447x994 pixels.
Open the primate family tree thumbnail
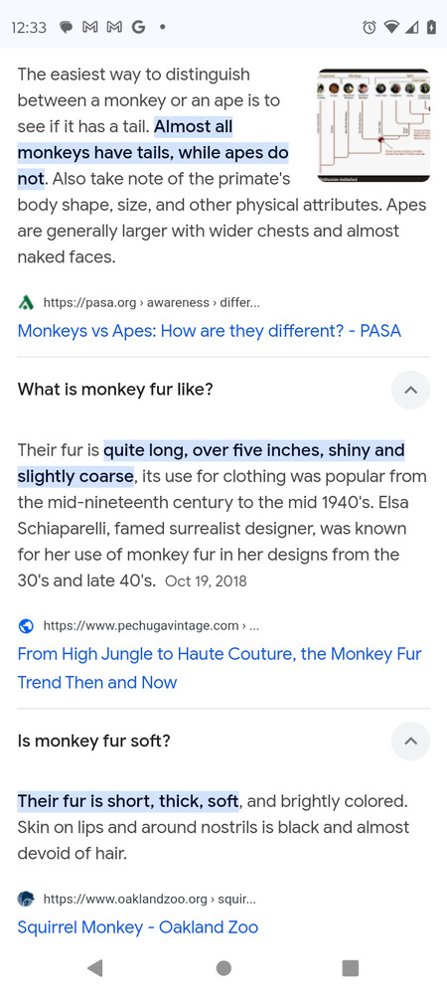pos(373,125)
